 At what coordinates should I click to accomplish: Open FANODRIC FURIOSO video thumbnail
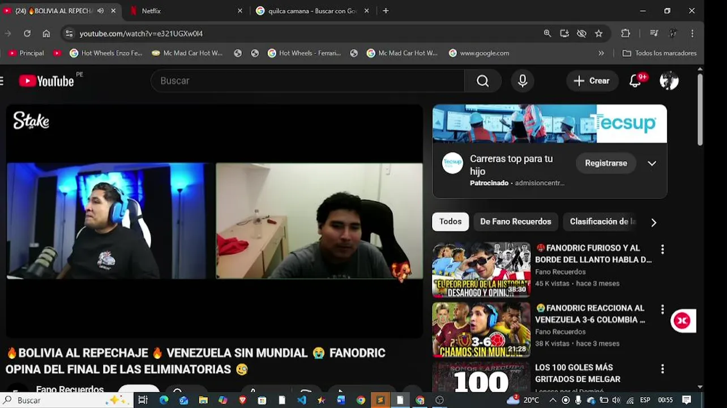[481, 270]
